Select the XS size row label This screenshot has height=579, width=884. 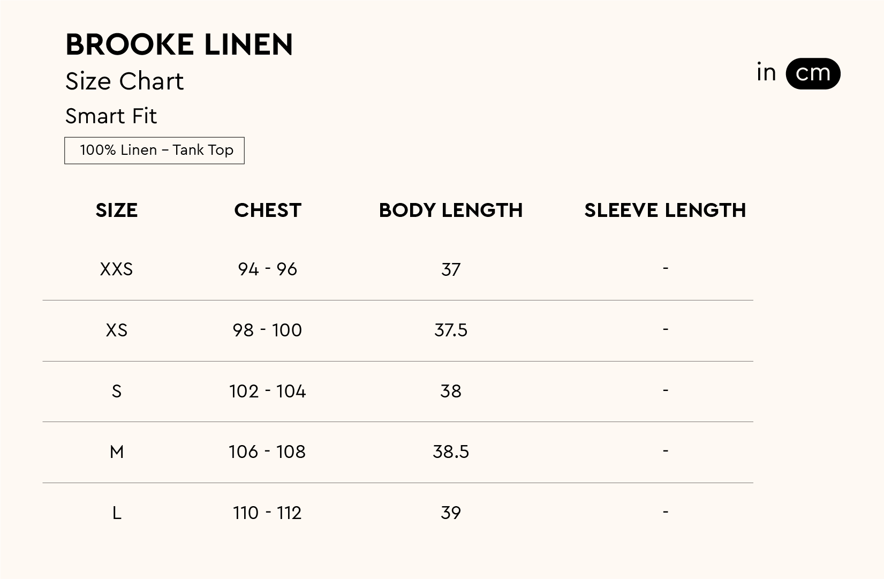coord(117,330)
